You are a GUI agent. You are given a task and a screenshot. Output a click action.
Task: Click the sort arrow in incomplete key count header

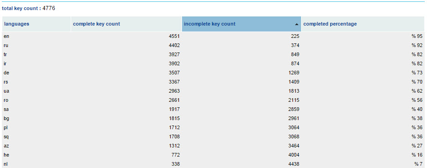click(x=297, y=24)
